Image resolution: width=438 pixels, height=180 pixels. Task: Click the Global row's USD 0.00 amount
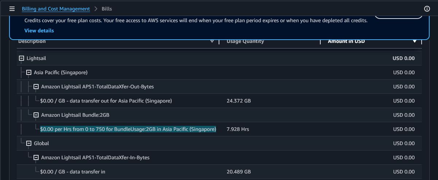pyautogui.click(x=404, y=143)
